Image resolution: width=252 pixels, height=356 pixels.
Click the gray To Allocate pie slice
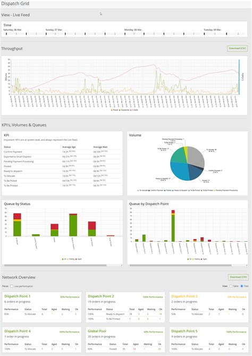(197, 157)
